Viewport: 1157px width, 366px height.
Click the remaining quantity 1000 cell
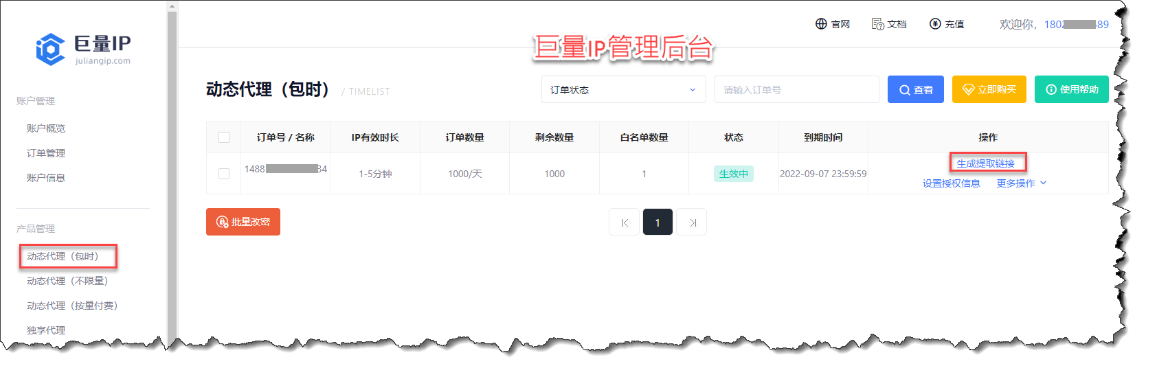coord(554,174)
